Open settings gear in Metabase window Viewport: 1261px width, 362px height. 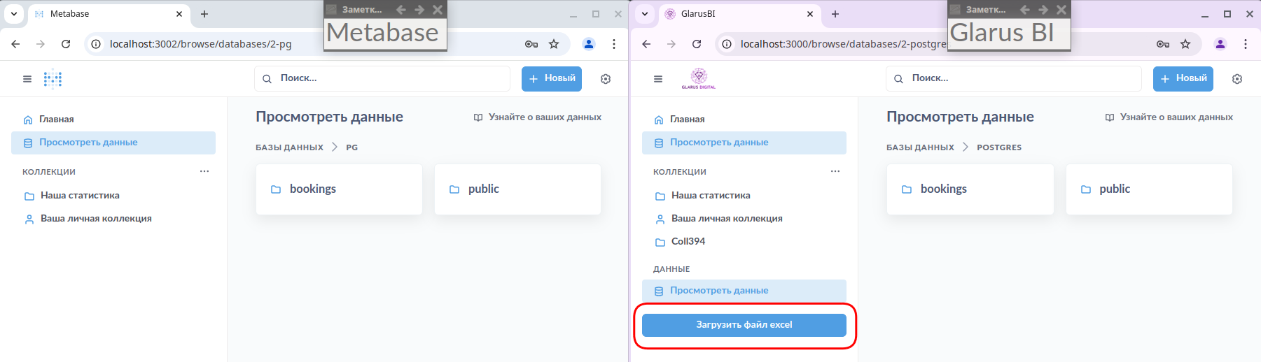[x=606, y=79]
